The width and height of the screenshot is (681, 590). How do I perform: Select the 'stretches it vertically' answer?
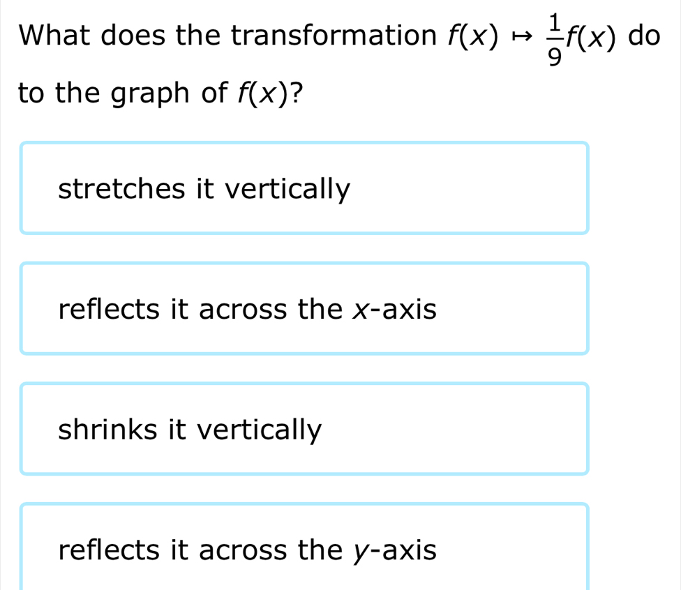[x=304, y=188]
